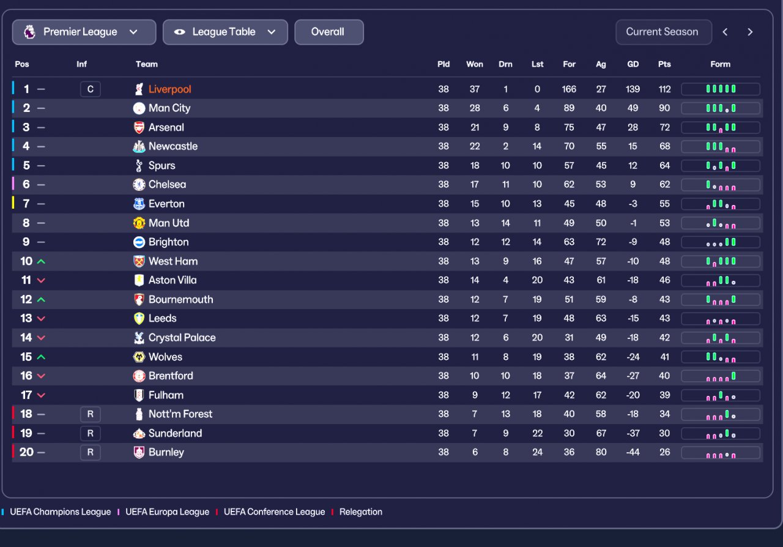
Task: Go to the previous season arrow
Action: (725, 32)
